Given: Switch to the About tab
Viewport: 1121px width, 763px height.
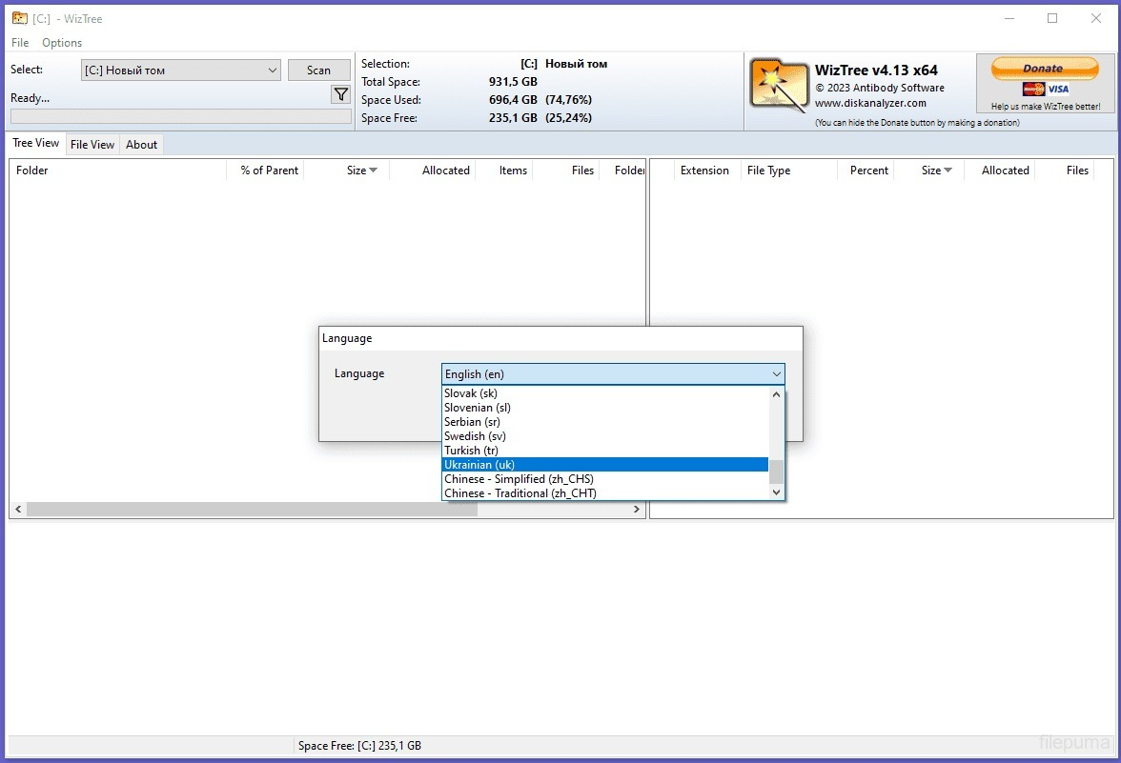Looking at the screenshot, I should pos(141,144).
